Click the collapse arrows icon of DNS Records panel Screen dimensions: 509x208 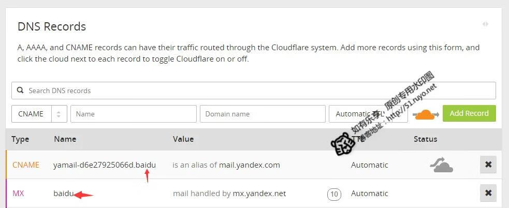click(x=485, y=24)
